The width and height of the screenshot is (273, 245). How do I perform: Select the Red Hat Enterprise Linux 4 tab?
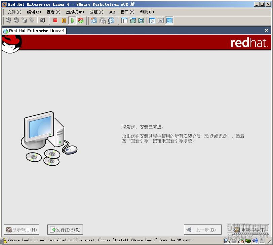pyautogui.click(x=34, y=31)
